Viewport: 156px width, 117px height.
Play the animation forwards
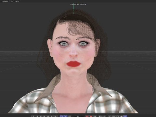(45, 116)
